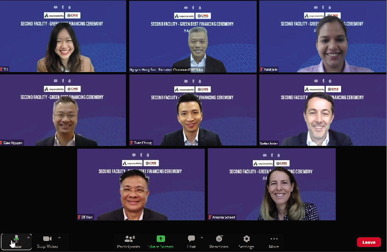Open the Participants panel
This screenshot has width=387, height=252.
click(129, 241)
